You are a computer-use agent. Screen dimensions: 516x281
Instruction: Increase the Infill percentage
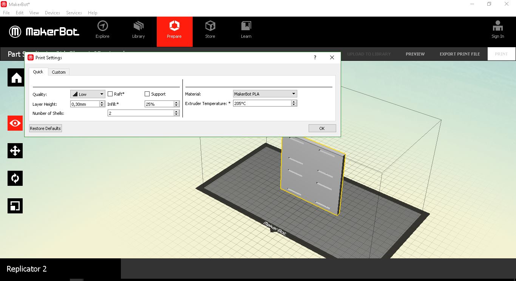point(176,102)
